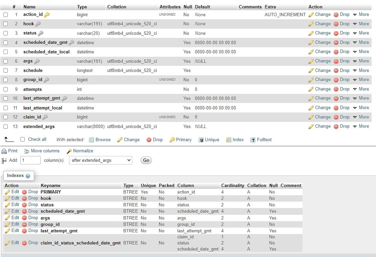The width and height of the screenshot is (376, 257).
Task: Click Drop link for claim_id row
Action: [345, 117]
